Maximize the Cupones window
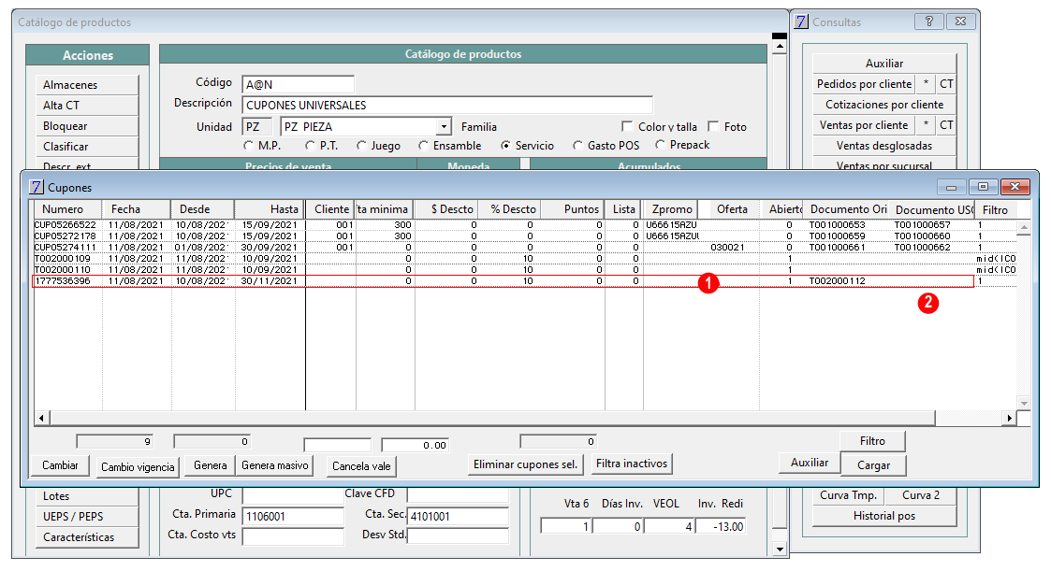This screenshot has height=571, width=1051. (x=983, y=187)
